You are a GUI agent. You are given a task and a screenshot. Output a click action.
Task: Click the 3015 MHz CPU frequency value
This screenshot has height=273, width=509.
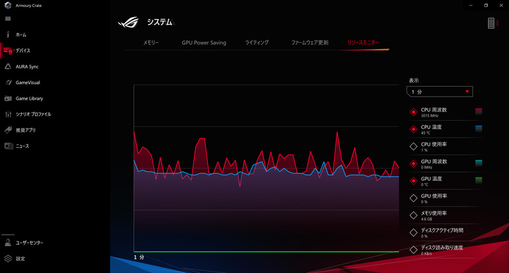pos(429,116)
